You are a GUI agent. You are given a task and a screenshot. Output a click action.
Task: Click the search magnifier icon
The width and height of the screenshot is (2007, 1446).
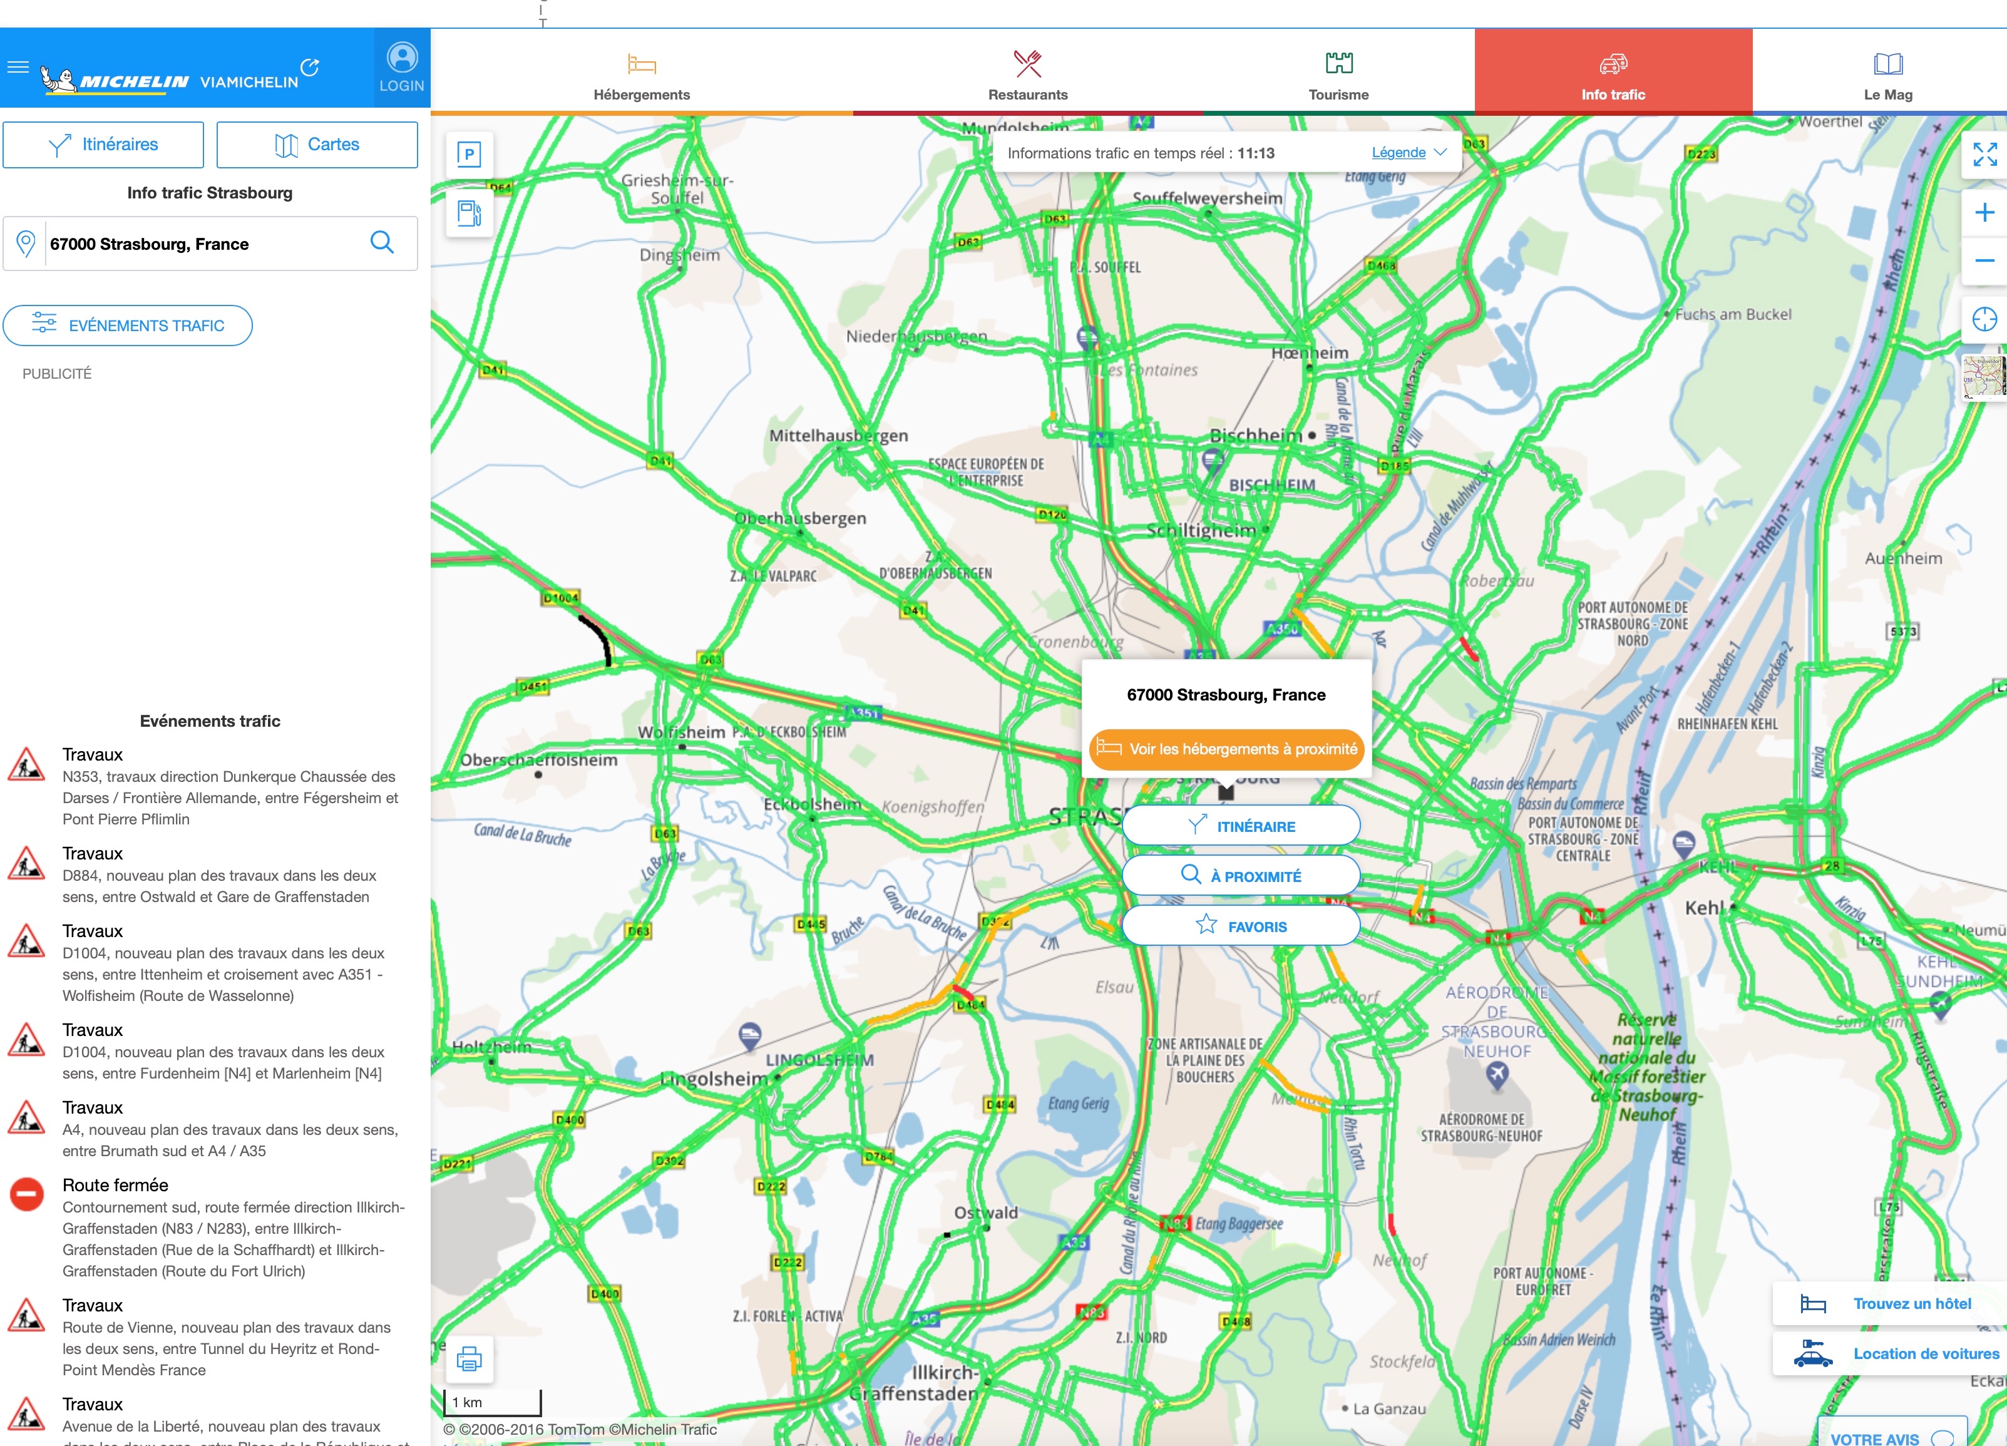[382, 242]
